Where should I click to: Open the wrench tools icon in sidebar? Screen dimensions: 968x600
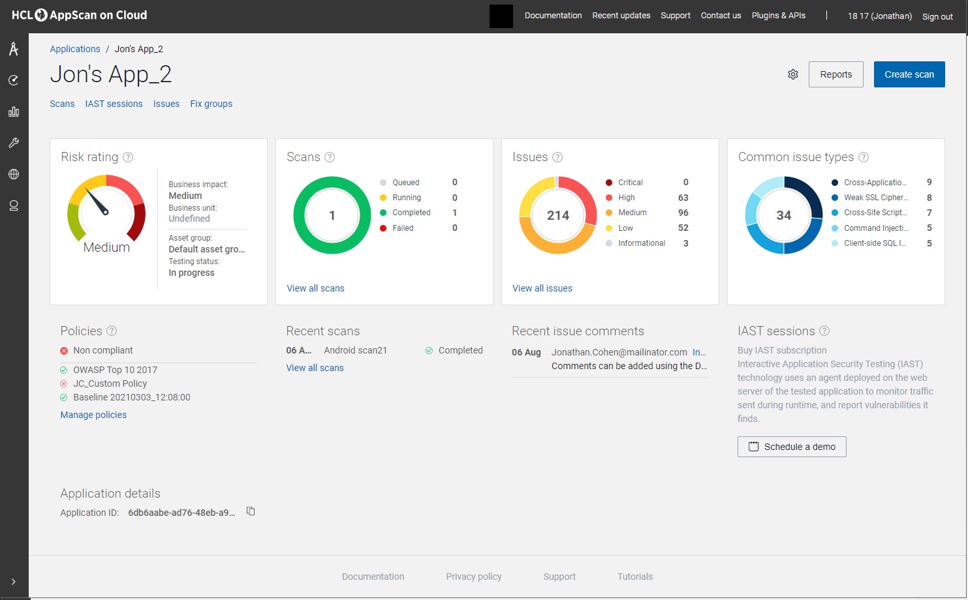(x=14, y=143)
